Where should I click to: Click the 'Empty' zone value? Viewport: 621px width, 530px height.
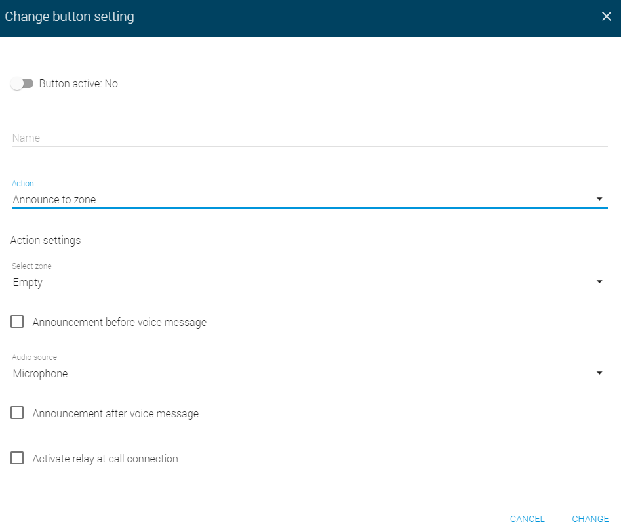click(x=28, y=283)
